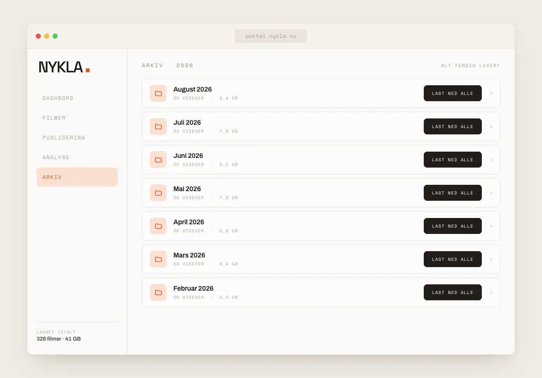The width and height of the screenshot is (542, 378).
Task: Expand the Februar 2026 row chevron
Action: (x=491, y=292)
